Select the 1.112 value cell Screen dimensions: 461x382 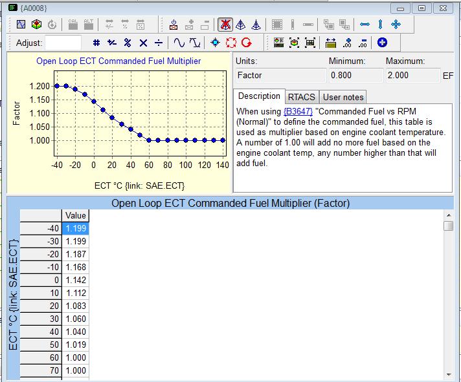(76, 293)
